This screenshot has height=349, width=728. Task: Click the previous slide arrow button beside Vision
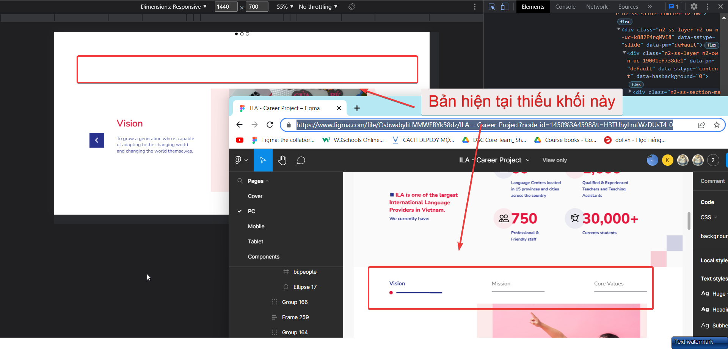[x=97, y=140]
